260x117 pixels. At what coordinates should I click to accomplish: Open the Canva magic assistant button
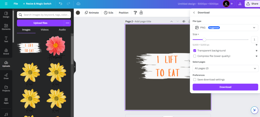[x=254, y=110]
